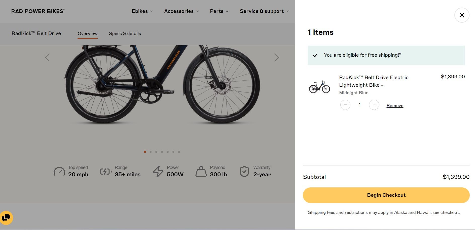This screenshot has width=475, height=230.
Task: Click the Range battery icon
Action: [106, 172]
